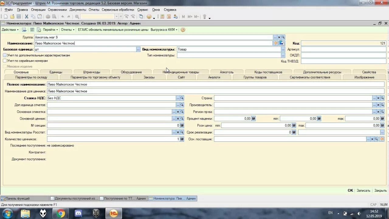The width and height of the screenshot is (389, 219).
Task: Click the find-in-list icon beside Действия
Action: coord(24,30)
